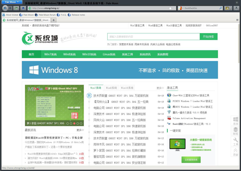This screenshot has height=171, width=241.
Task: Open the Win8系统 navigation item
Action: [x=69, y=54]
